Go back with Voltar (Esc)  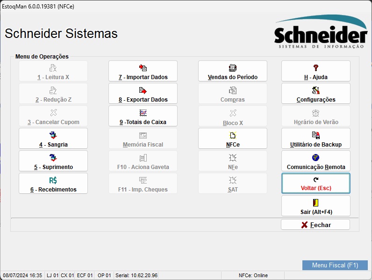pos(316,184)
